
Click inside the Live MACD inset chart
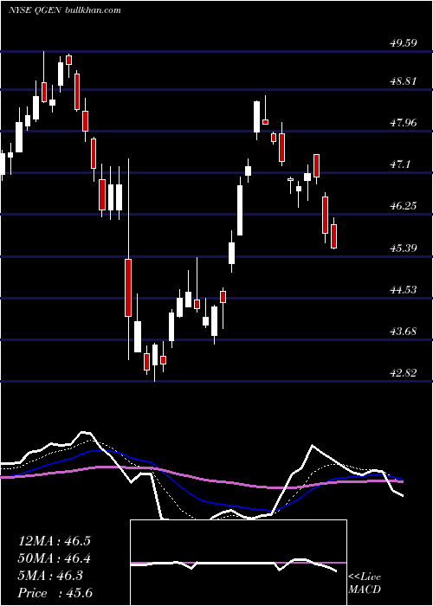coord(238,563)
